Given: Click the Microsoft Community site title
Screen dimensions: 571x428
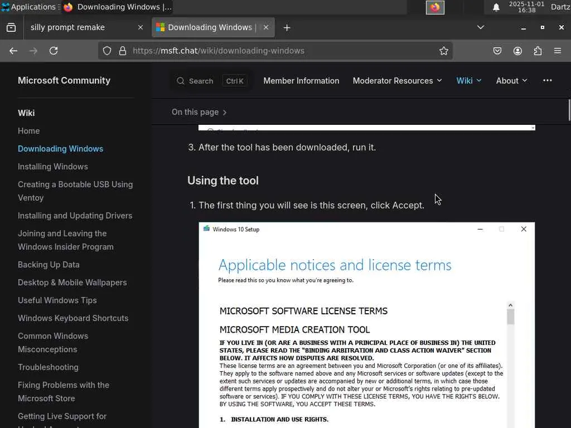Looking at the screenshot, I should pos(64,80).
